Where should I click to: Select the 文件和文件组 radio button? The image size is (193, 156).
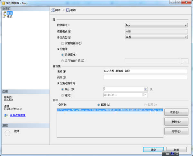pos(62,60)
